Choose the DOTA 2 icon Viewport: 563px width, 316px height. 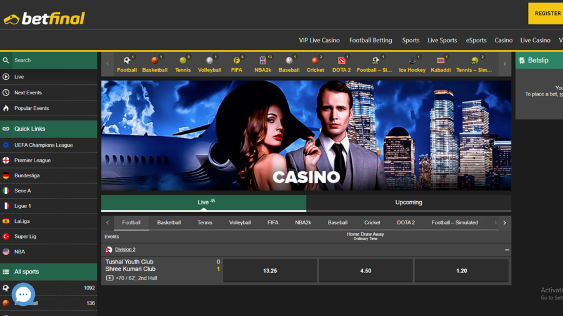(x=341, y=61)
